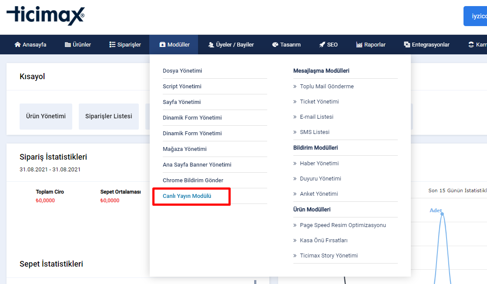Open Dosya Yönetimi from Modüller menu
The height and width of the screenshot is (284, 487).
[182, 71]
